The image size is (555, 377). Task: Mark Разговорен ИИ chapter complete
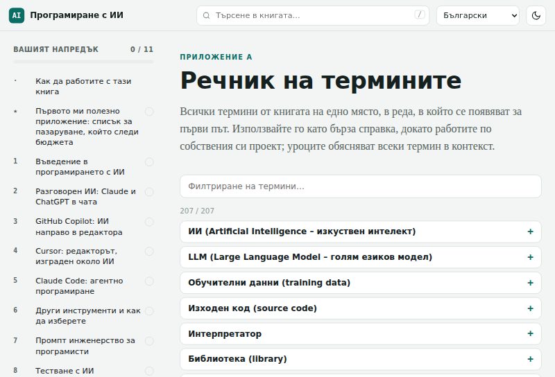(149, 192)
